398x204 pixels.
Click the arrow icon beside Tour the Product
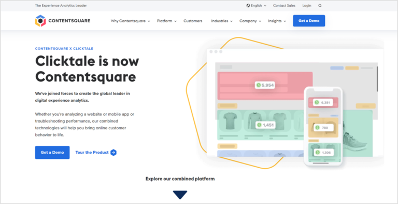point(113,153)
